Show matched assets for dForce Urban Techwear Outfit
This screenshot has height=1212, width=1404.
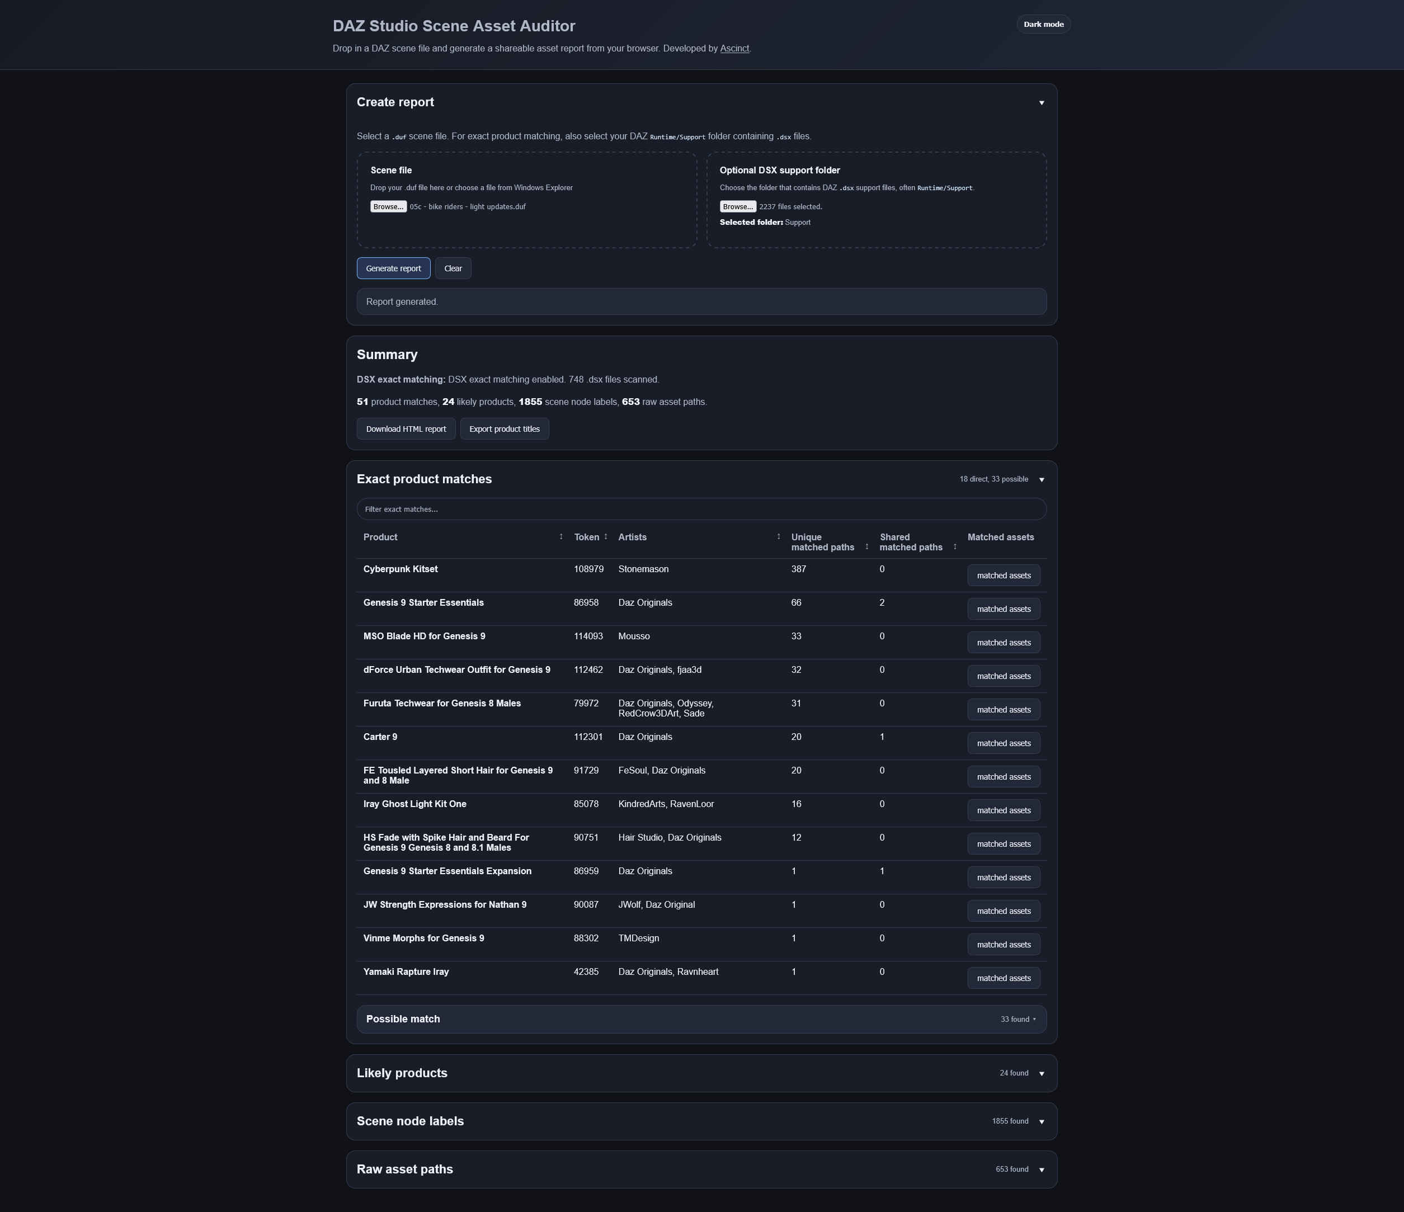click(x=1003, y=676)
